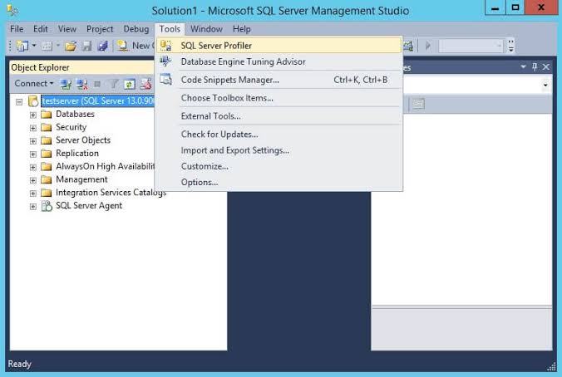This screenshot has width=562, height=377.
Task: Expand the Integration Services Catalogs node
Action: (x=33, y=193)
